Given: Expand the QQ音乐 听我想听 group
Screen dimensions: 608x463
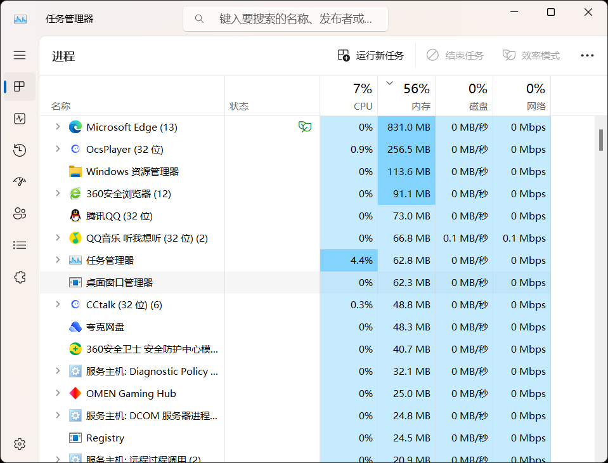Looking at the screenshot, I should (58, 238).
